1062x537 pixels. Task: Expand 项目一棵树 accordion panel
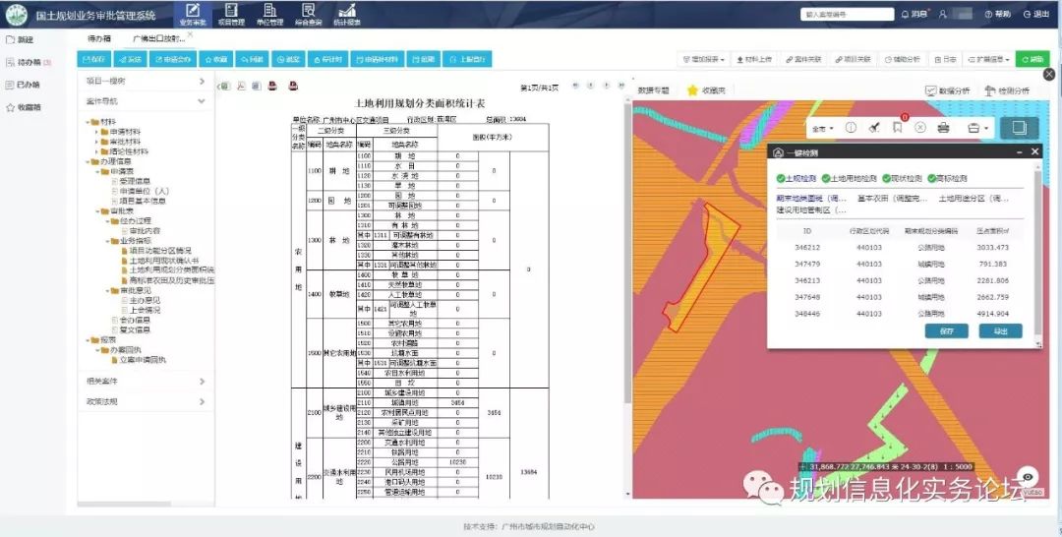click(x=145, y=81)
